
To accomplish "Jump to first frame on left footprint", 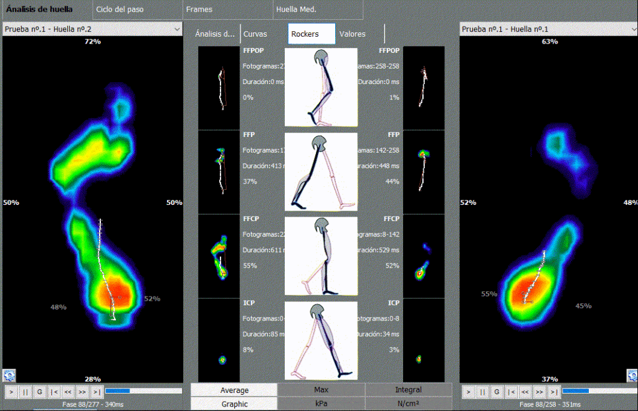I will coord(54,392).
